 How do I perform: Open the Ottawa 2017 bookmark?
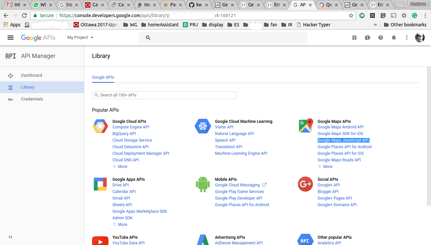96,25
